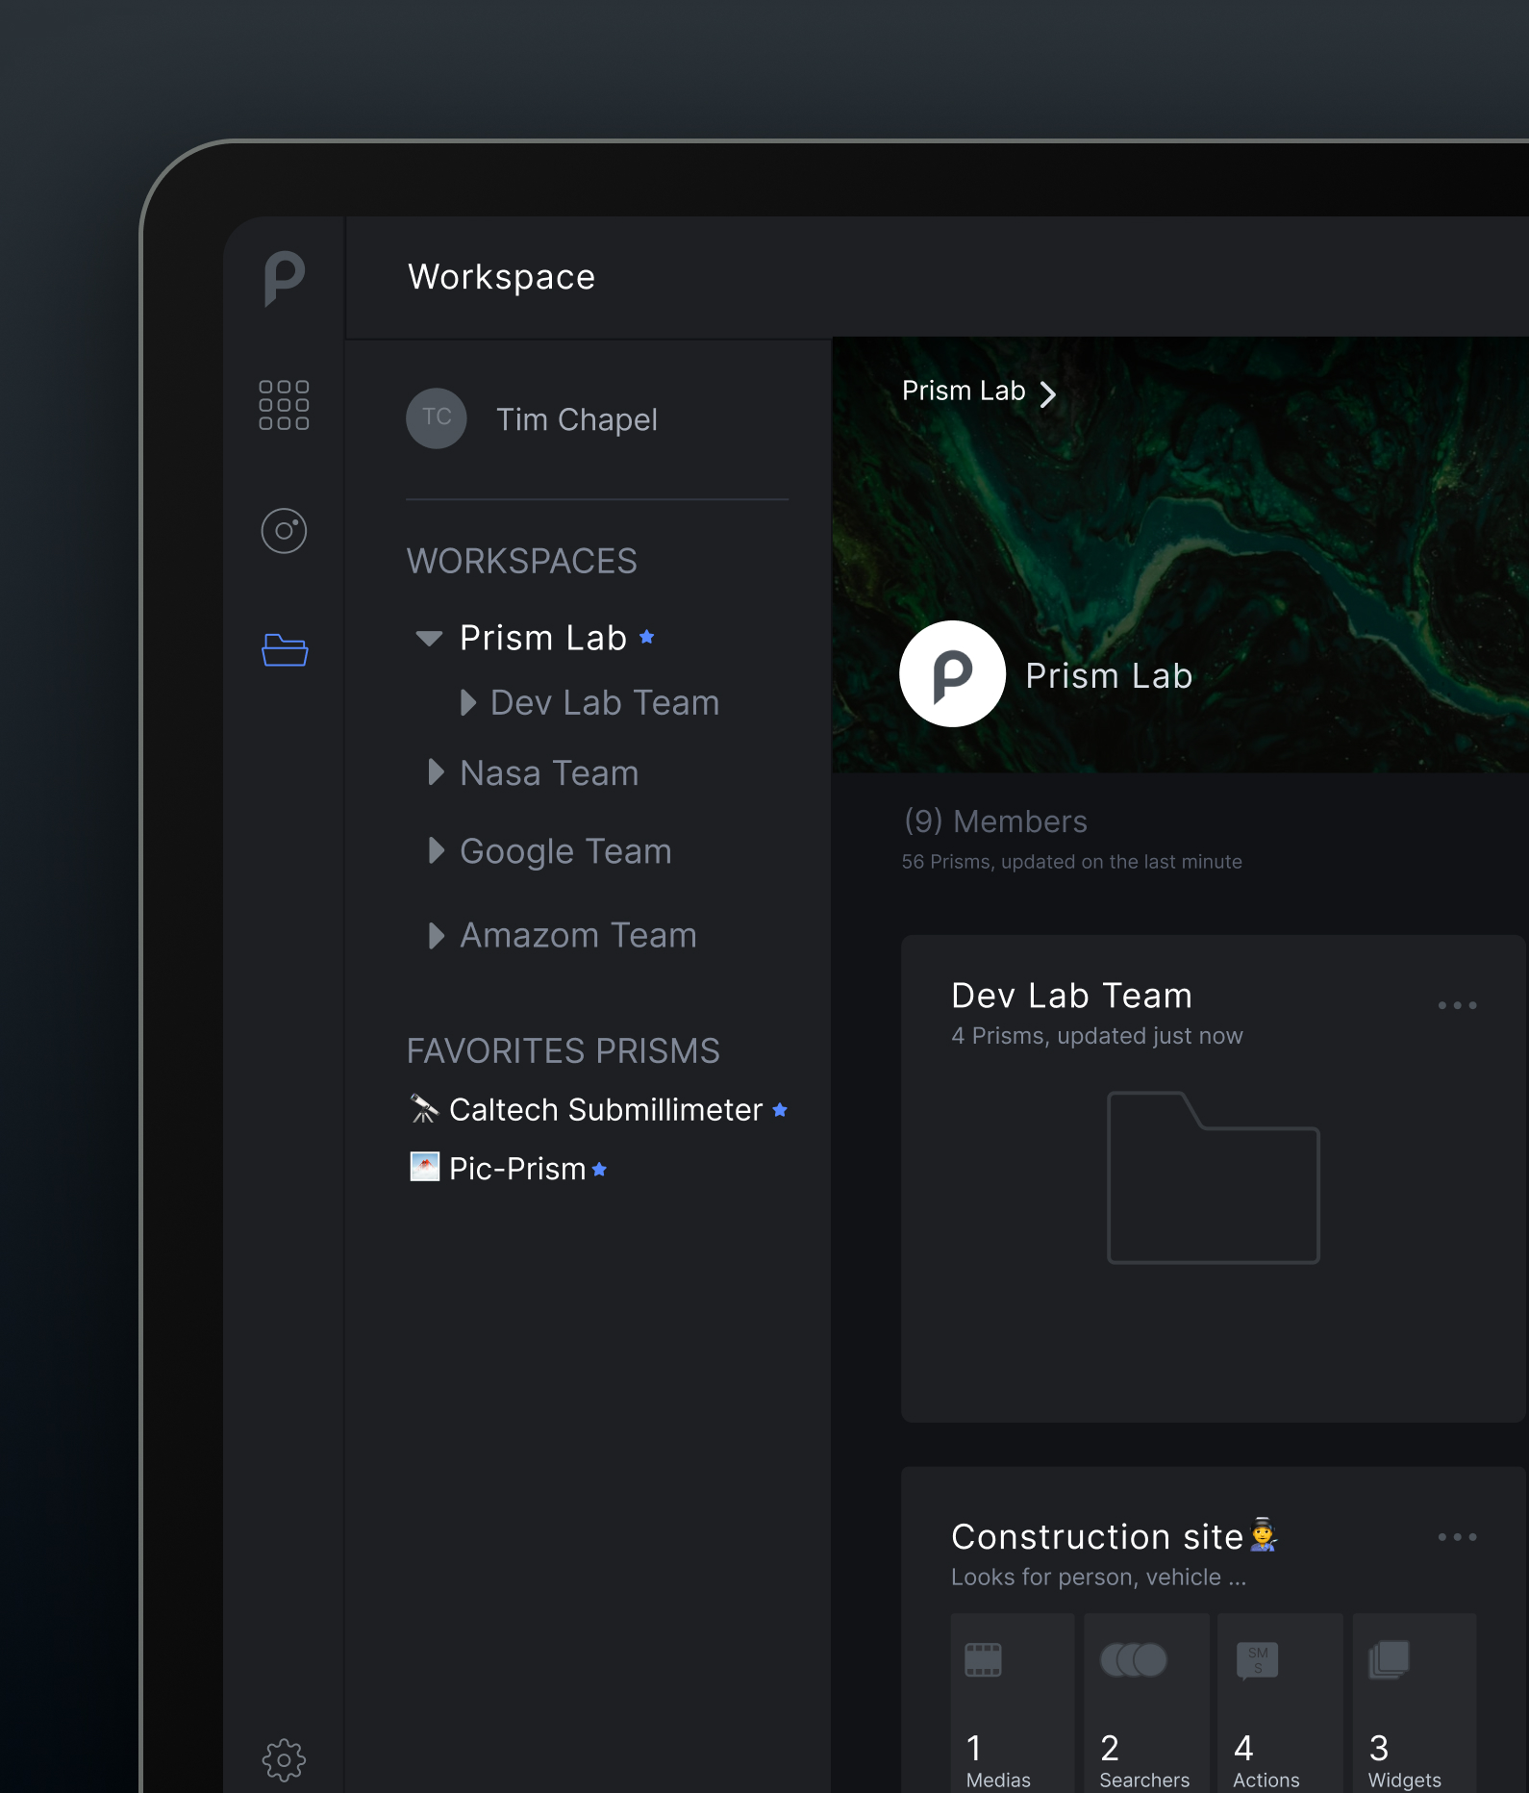The width and height of the screenshot is (1529, 1793).
Task: Click the Widgets stacked pages icon
Action: pos(1389,1659)
